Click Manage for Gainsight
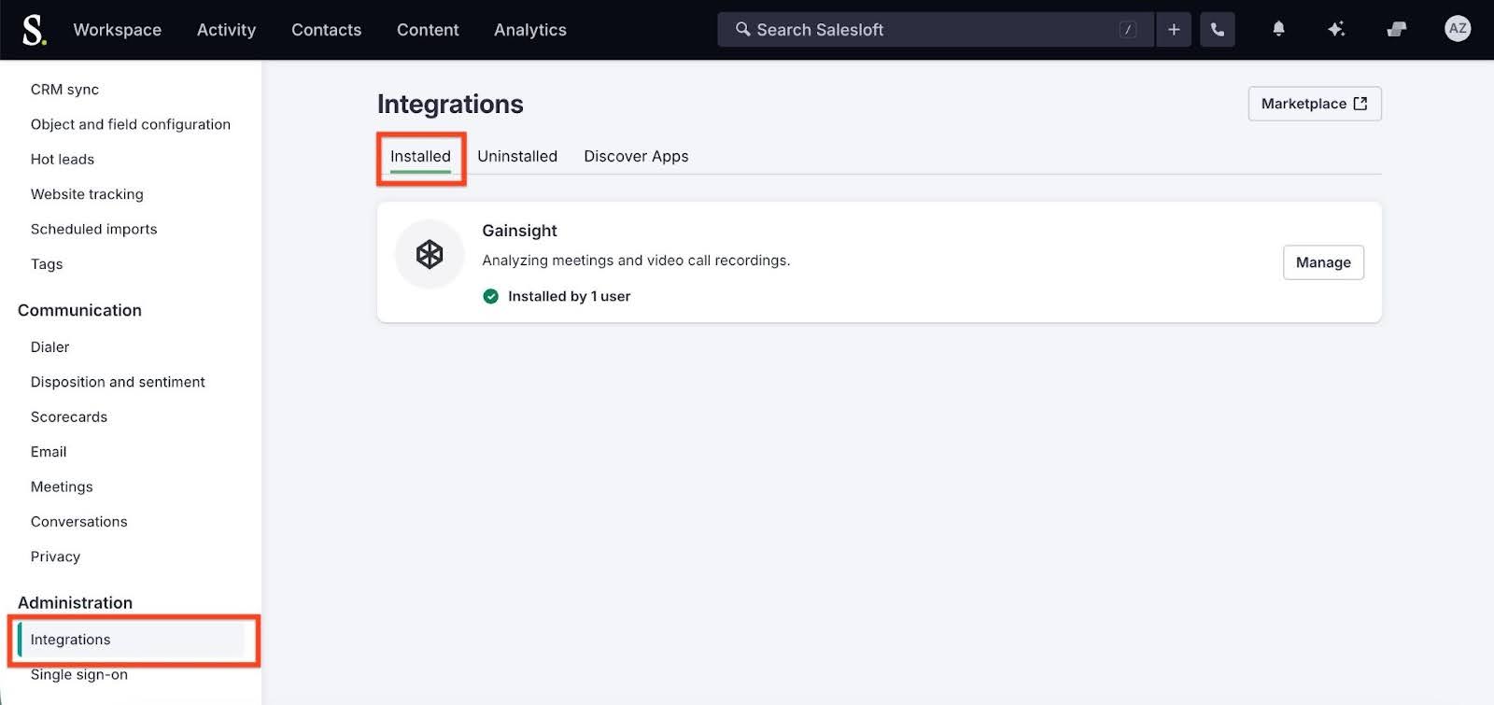The height and width of the screenshot is (705, 1494). [x=1323, y=262]
